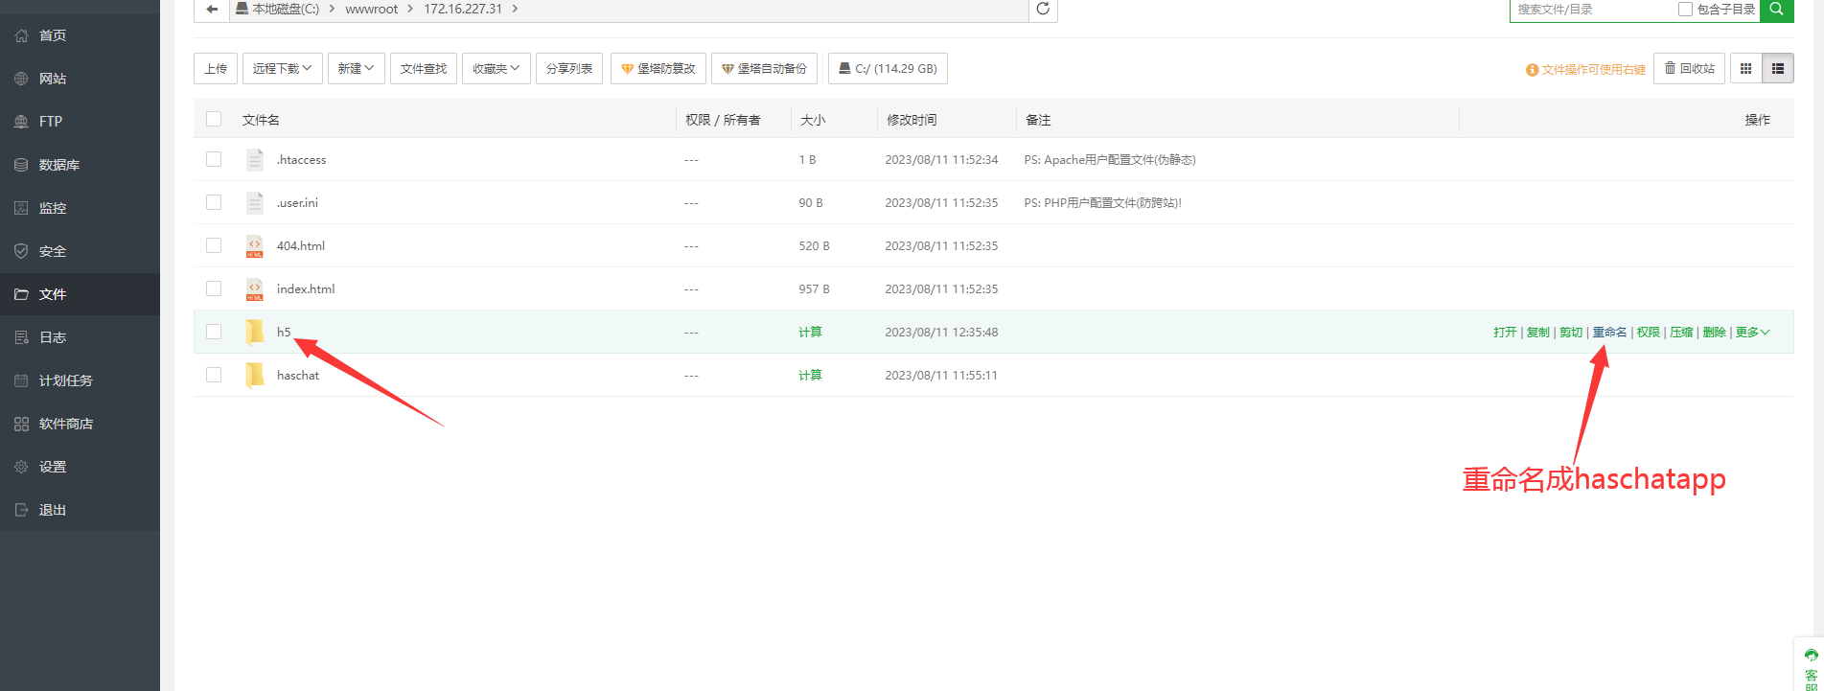Click 打开 in the h5 row

[x=1505, y=333]
